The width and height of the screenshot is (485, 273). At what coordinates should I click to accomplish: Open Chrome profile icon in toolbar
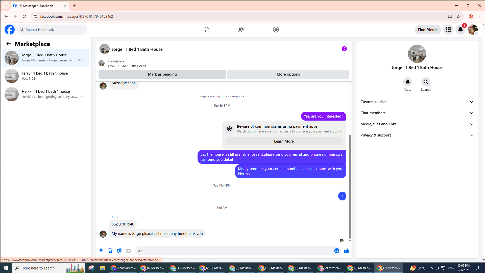click(x=471, y=16)
